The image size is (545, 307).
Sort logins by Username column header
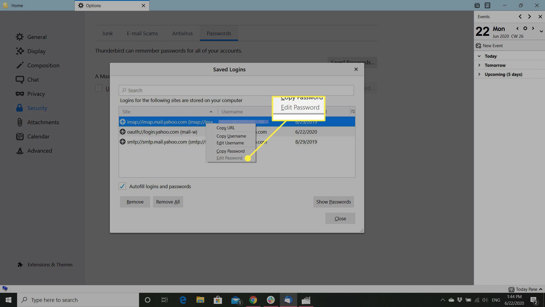pyautogui.click(x=244, y=112)
